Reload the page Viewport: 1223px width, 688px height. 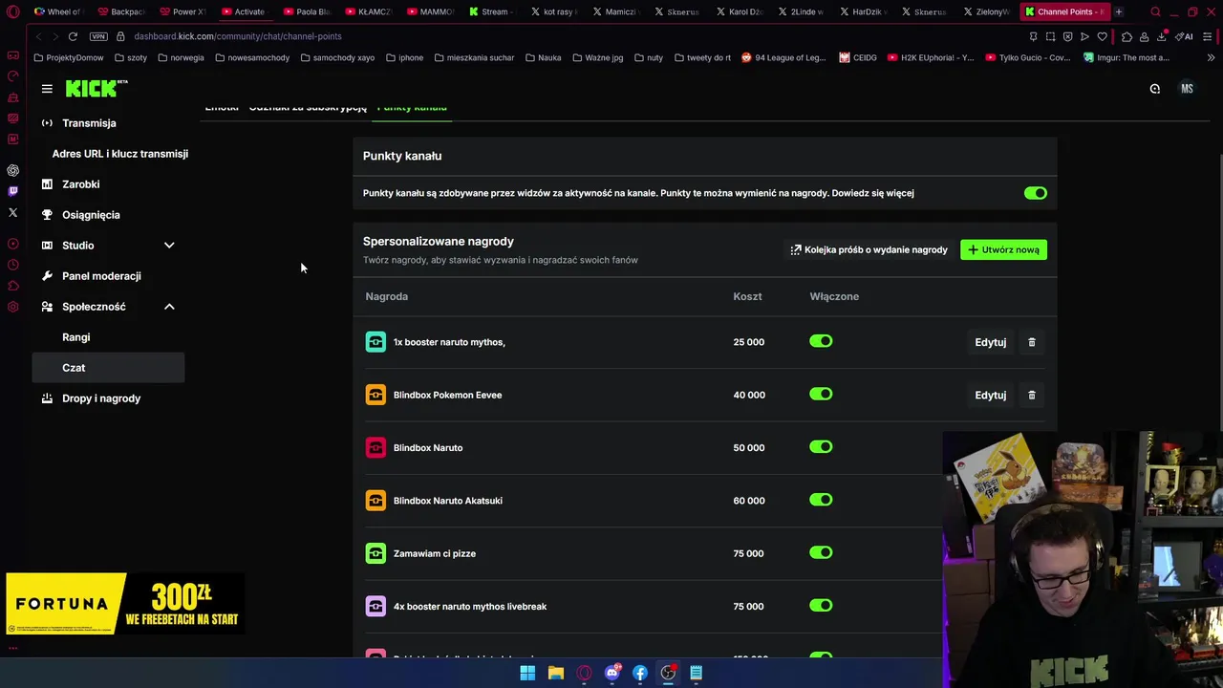click(73, 36)
